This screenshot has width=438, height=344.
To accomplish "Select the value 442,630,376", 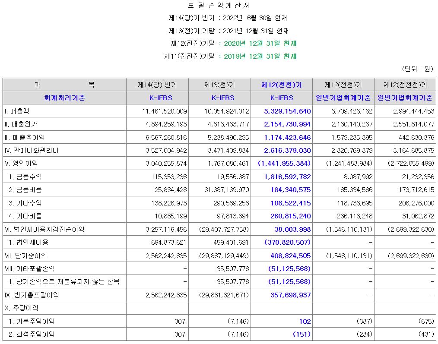I will (x=417, y=137).
